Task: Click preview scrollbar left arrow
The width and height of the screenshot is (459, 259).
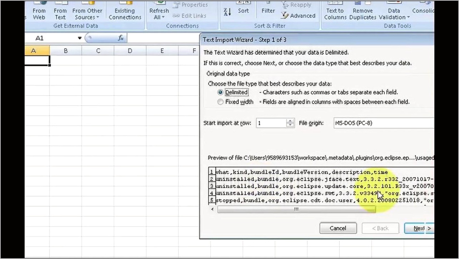Action: 213,209
